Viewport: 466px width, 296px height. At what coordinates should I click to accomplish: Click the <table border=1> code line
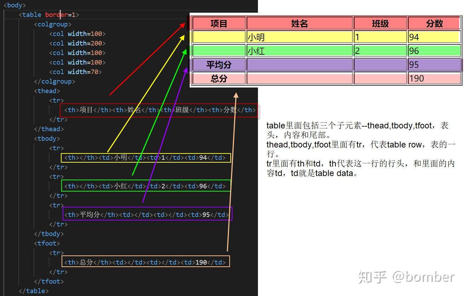click(49, 15)
